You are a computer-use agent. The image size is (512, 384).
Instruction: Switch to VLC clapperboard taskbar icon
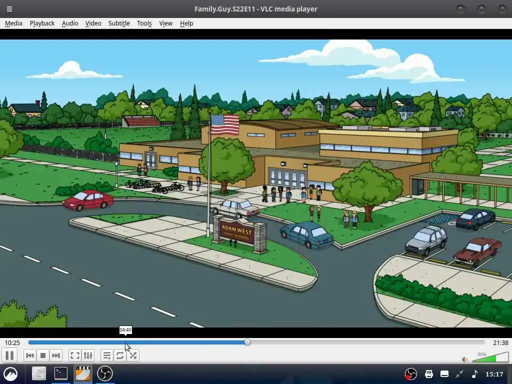pyautogui.click(x=83, y=373)
